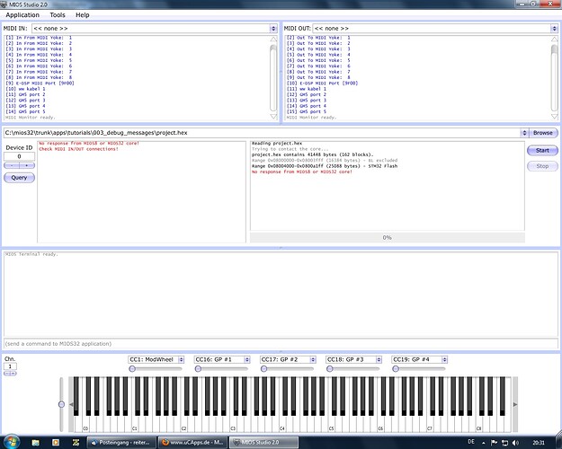
Task: Open the Windows Explorer folder taskbar icon
Action: (35, 443)
